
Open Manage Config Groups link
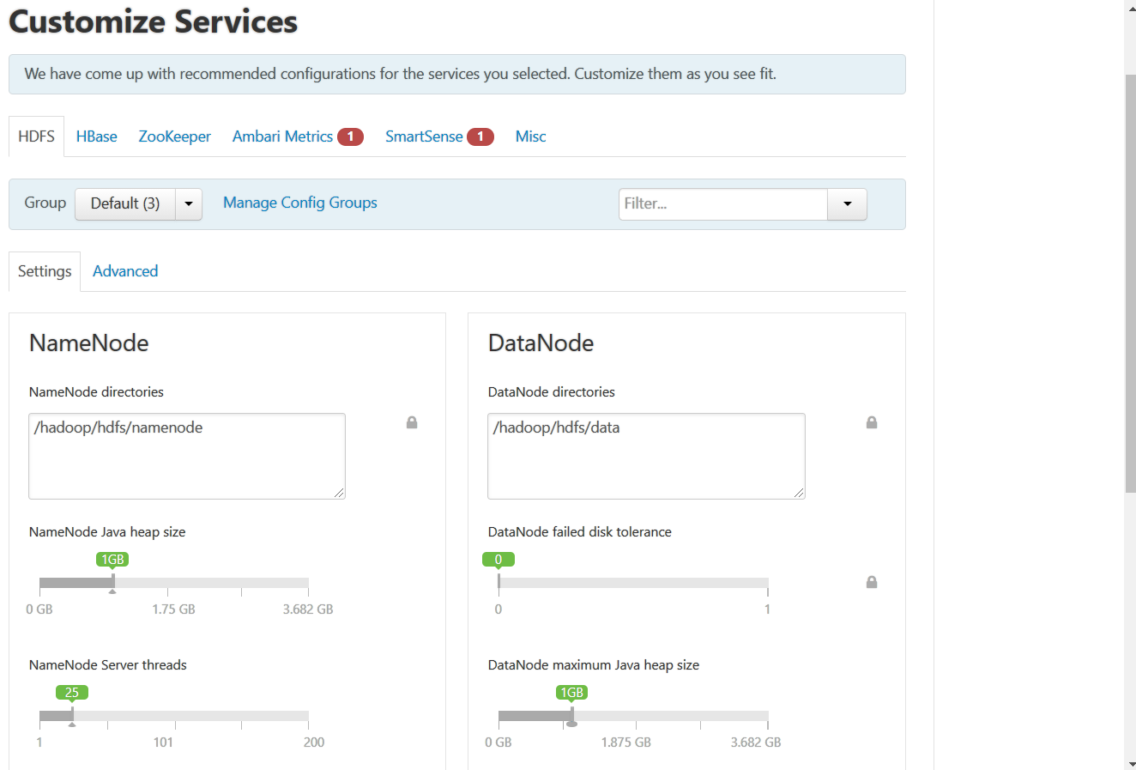coord(300,203)
